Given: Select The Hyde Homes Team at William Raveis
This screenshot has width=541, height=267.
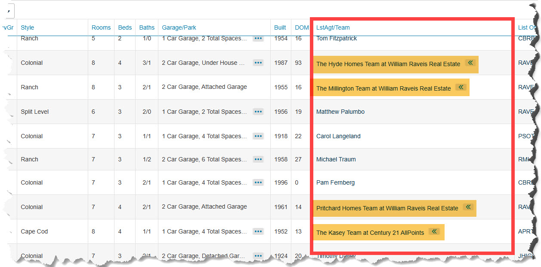Looking at the screenshot, I should click(x=388, y=64).
